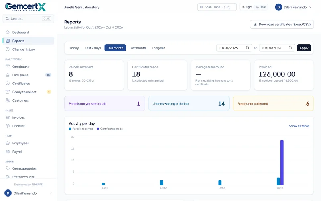This screenshot has height=201, width=321.
Task: Open the Lab Queue page
Action: click(28, 75)
